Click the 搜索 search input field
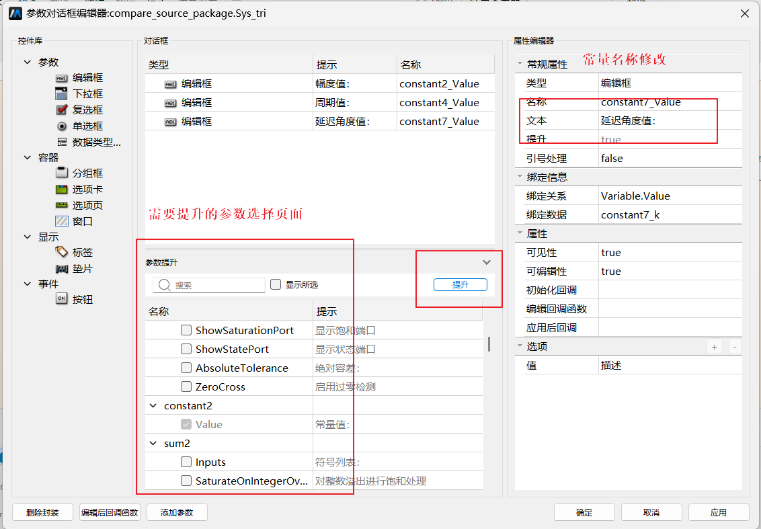 (x=209, y=285)
